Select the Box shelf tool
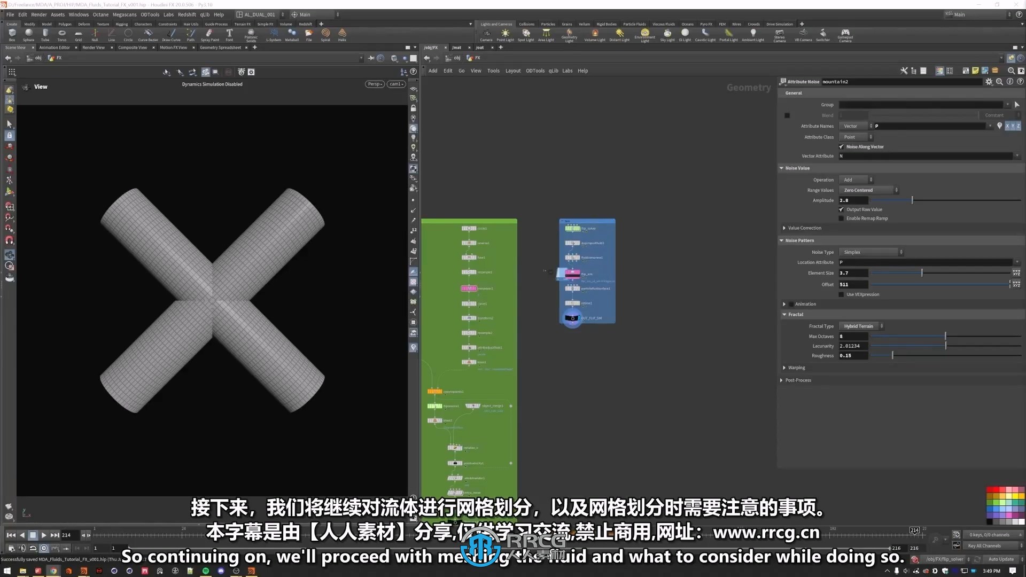Viewport: 1026px width, 577px height. click(x=12, y=35)
